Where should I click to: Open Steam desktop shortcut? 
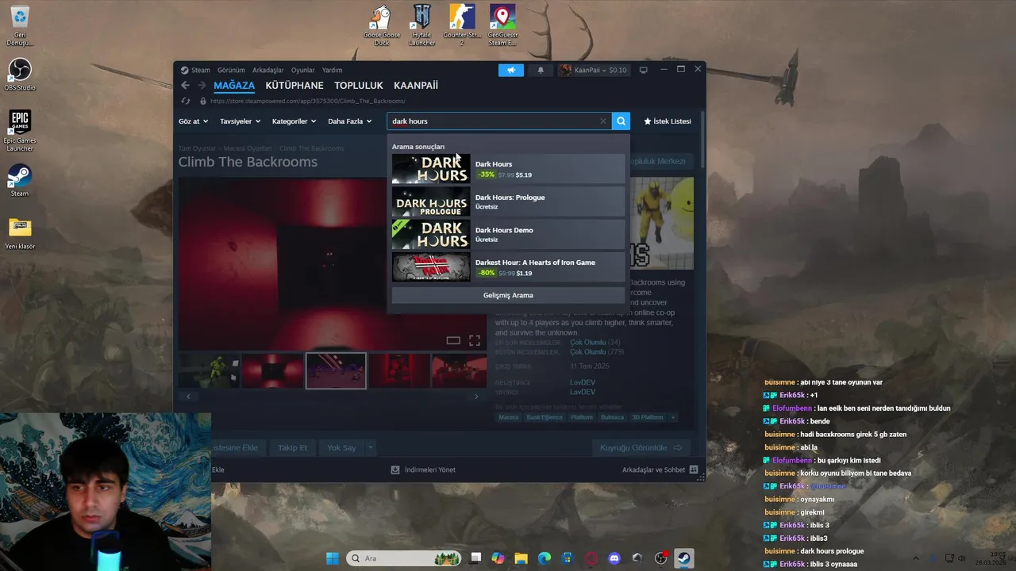[x=20, y=181]
